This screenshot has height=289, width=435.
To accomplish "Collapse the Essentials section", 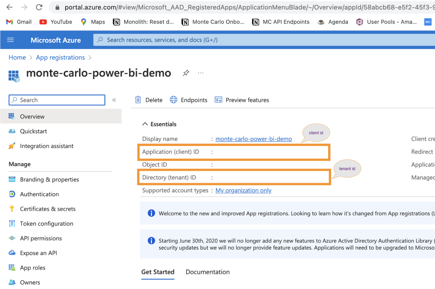I will click(x=145, y=124).
